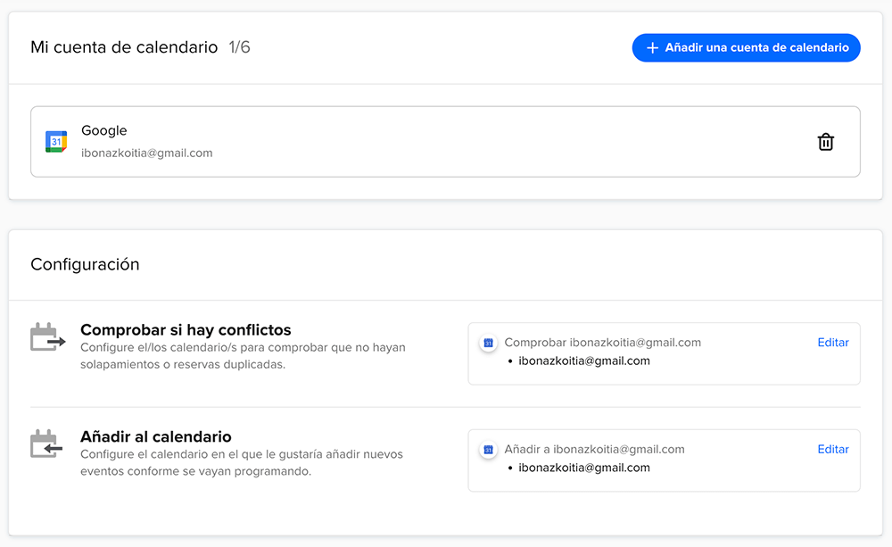Click the Añadir al calendario title
The height and width of the screenshot is (547, 892).
point(156,436)
